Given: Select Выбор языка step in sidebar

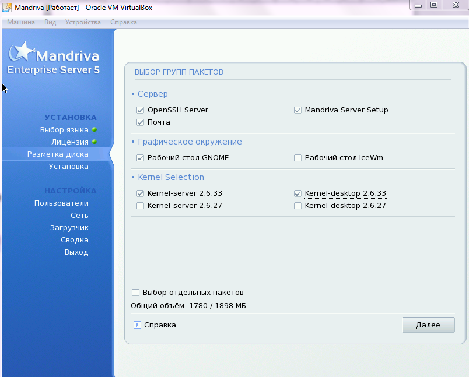Looking at the screenshot, I should (64, 130).
